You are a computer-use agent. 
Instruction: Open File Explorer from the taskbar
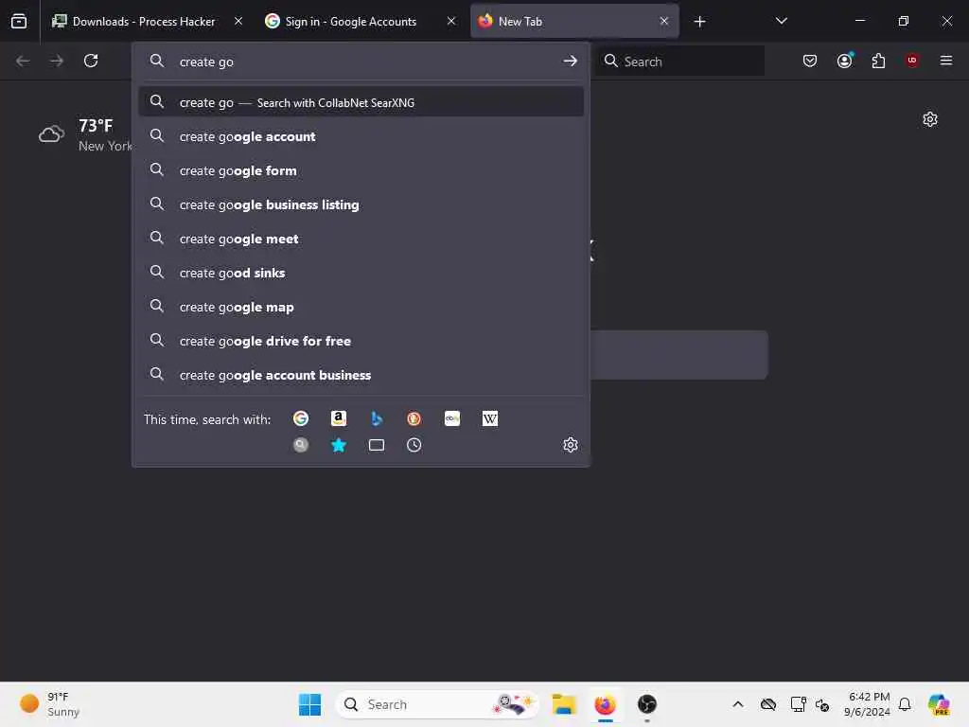click(564, 704)
